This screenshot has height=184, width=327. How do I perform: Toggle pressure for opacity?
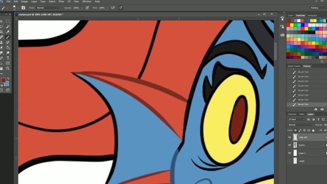tap(87, 8)
